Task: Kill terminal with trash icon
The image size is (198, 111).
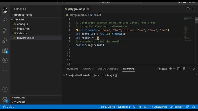Action: click(x=184, y=69)
